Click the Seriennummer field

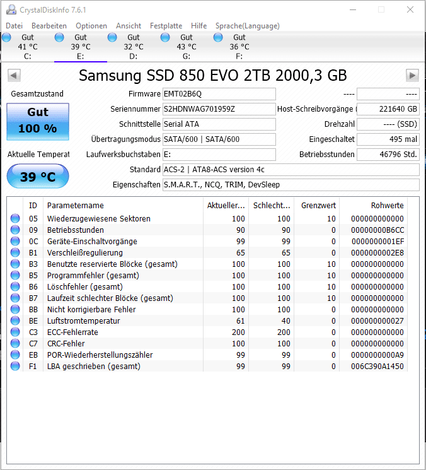click(219, 109)
